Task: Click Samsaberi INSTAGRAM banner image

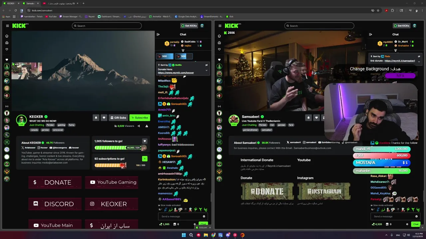Action: click(324, 191)
